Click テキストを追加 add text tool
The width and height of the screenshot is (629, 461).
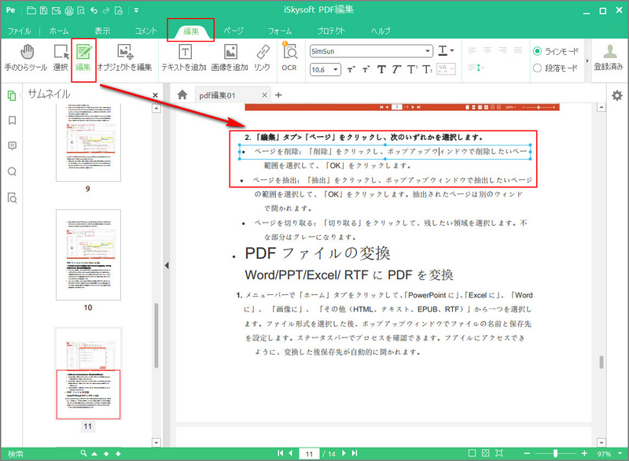coord(184,58)
